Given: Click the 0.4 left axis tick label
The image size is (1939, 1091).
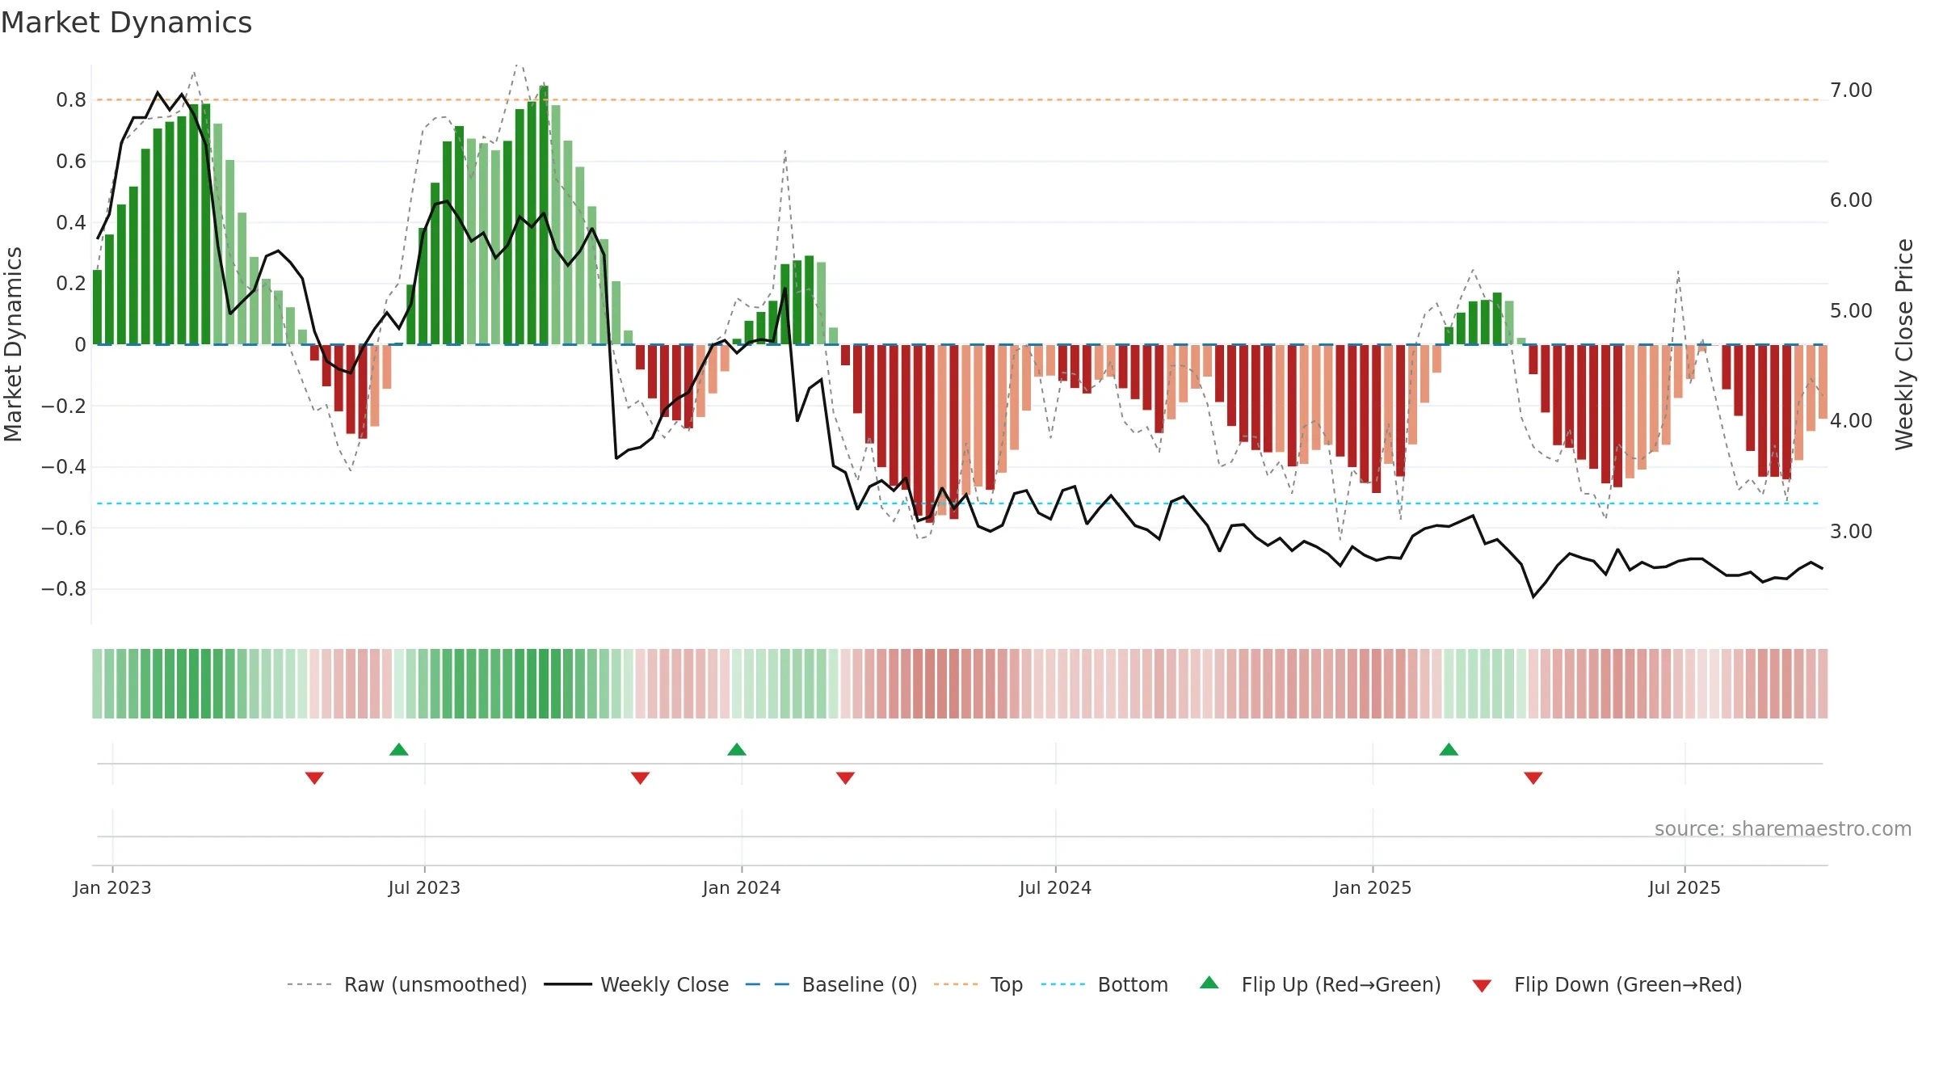Looking at the screenshot, I should click(x=71, y=222).
